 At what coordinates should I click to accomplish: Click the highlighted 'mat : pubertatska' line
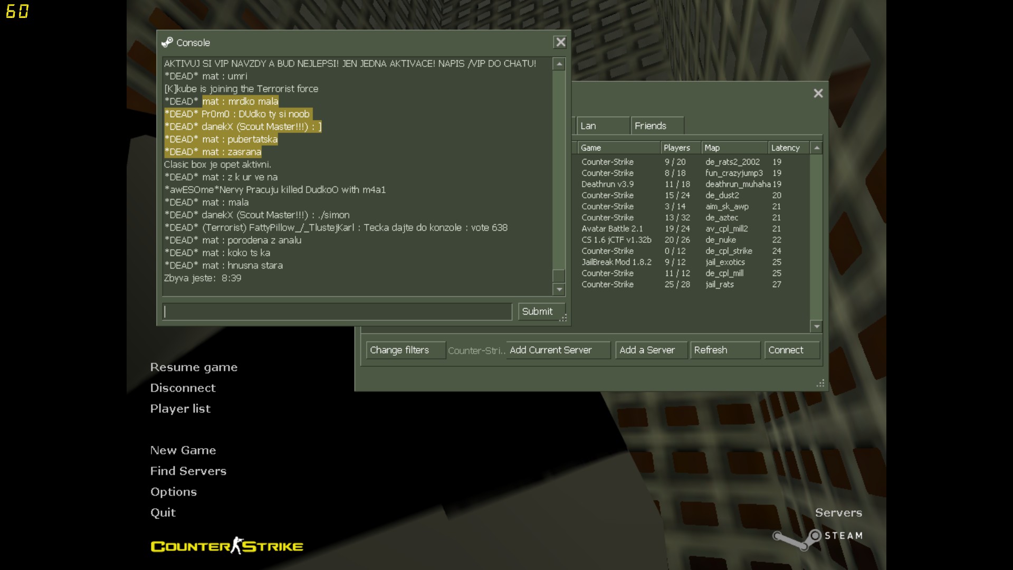221,139
